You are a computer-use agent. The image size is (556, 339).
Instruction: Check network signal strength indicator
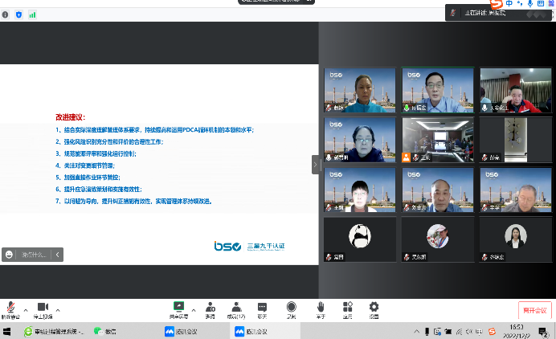(x=32, y=14)
